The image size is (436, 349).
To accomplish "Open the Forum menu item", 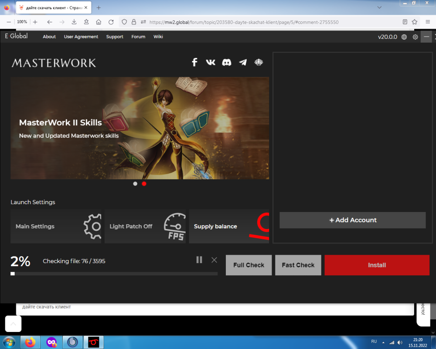I will click(x=138, y=37).
